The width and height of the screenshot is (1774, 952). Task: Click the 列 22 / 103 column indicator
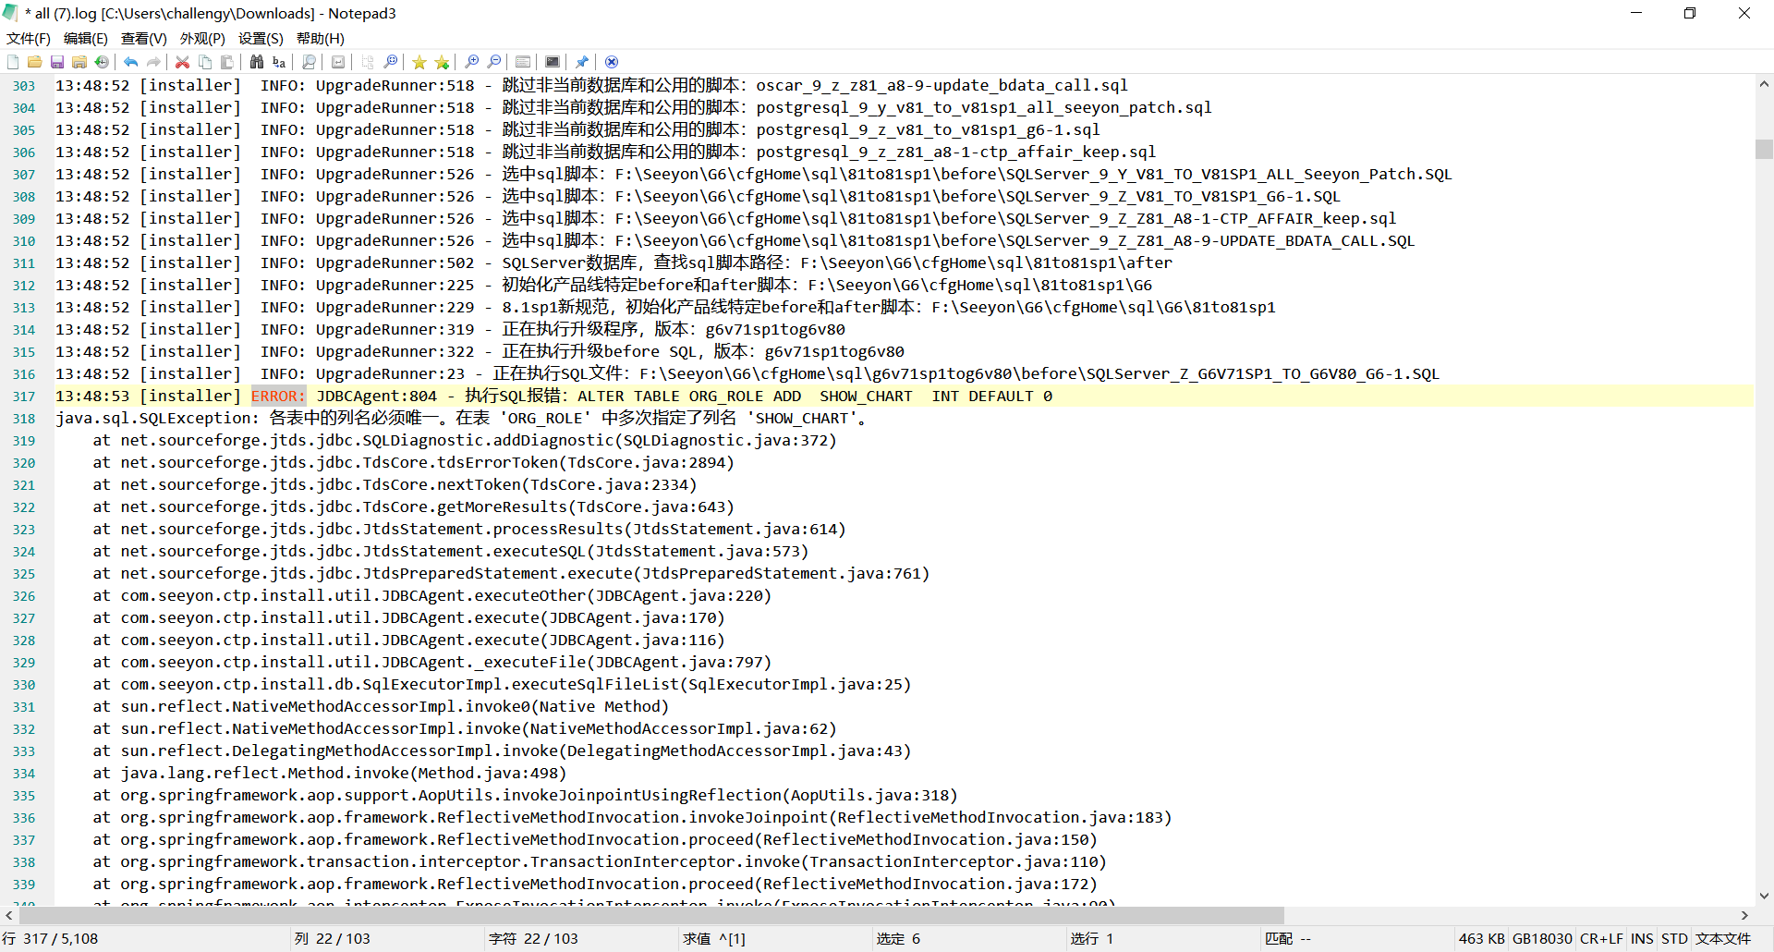pos(333,939)
